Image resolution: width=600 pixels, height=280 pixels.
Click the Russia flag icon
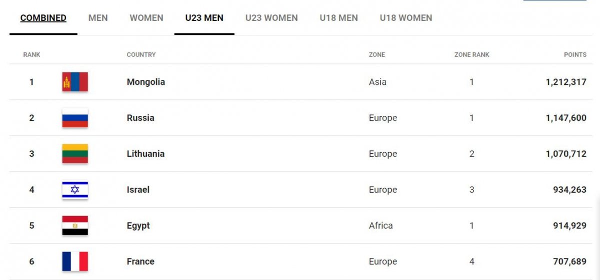tap(75, 118)
